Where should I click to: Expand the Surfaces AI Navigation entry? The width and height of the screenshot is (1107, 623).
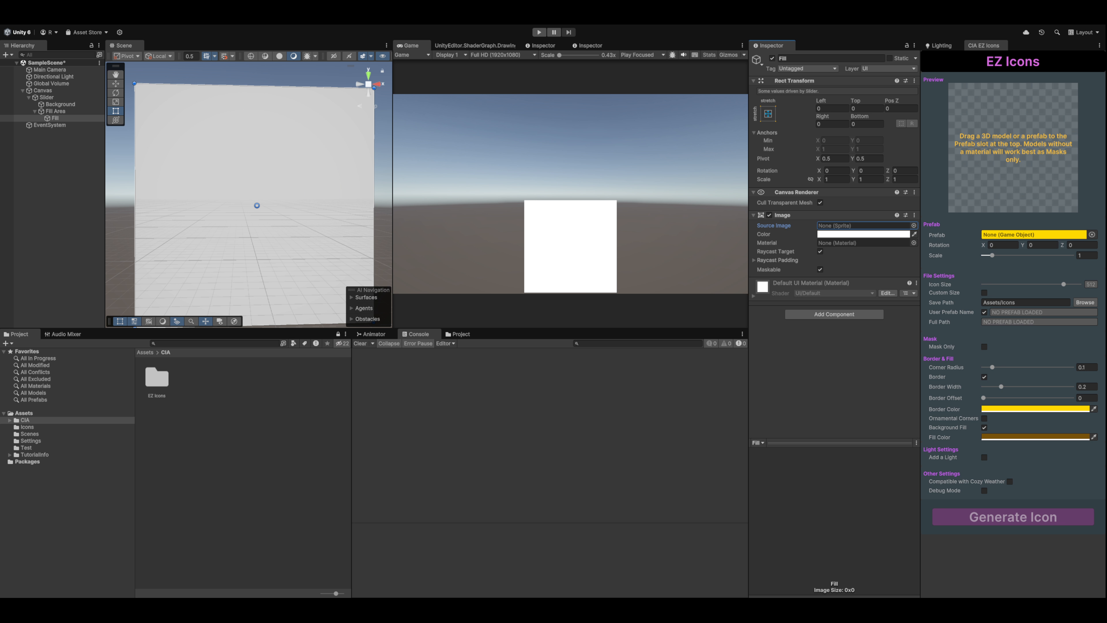[351, 298]
